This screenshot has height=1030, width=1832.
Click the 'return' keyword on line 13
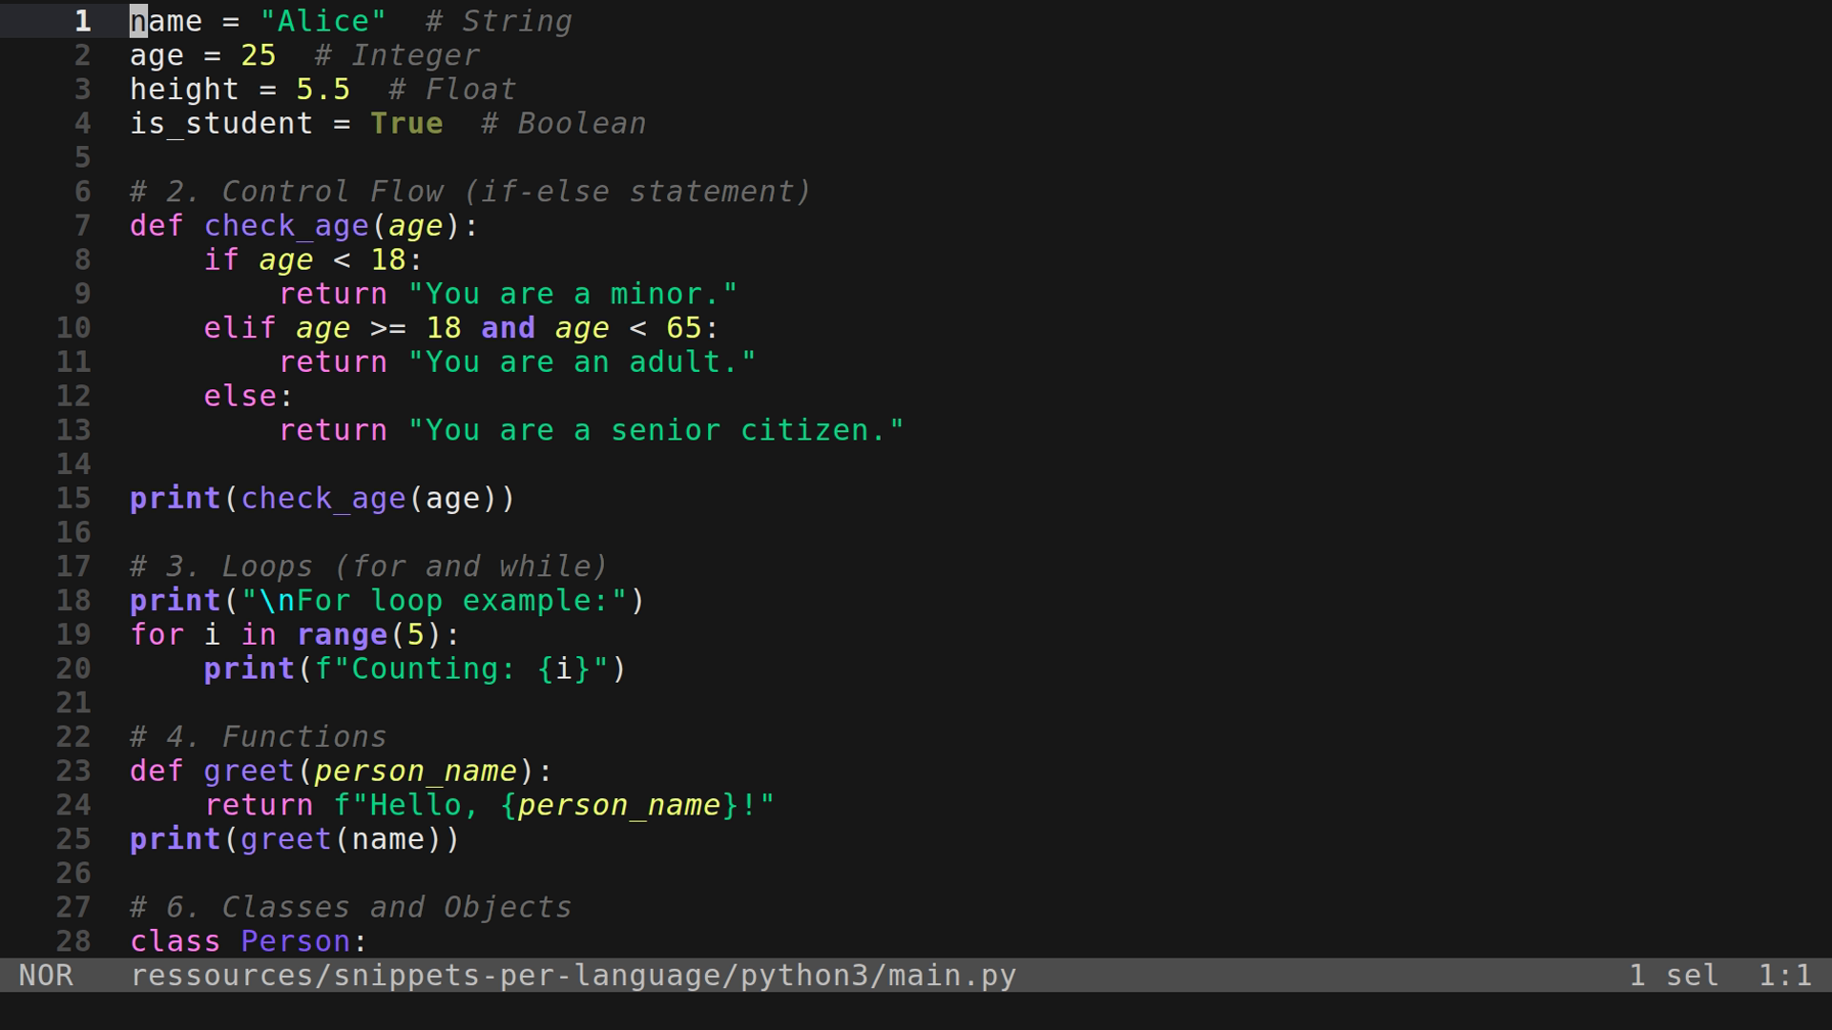click(333, 430)
